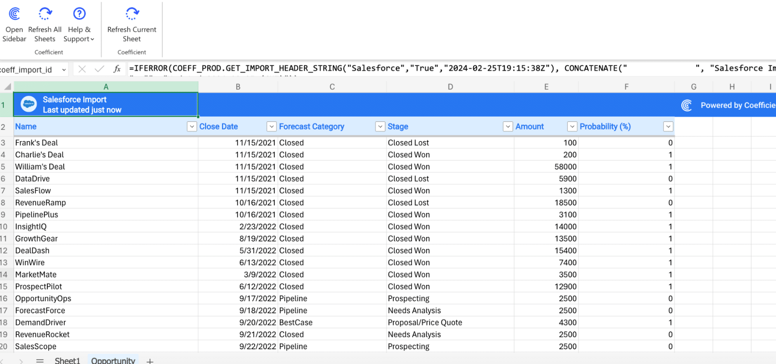This screenshot has height=364, width=776.
Task: Cancel formula entry with X icon
Action: pyautogui.click(x=82, y=69)
